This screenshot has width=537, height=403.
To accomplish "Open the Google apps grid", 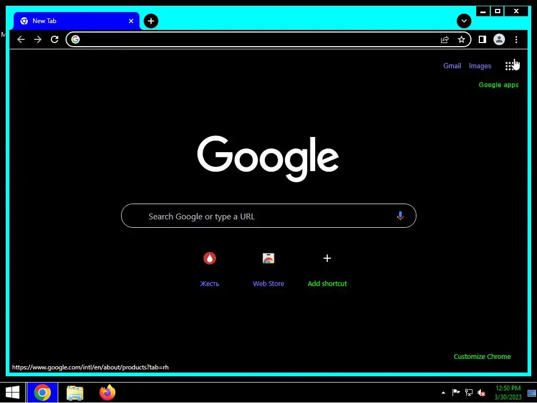I will pos(509,66).
